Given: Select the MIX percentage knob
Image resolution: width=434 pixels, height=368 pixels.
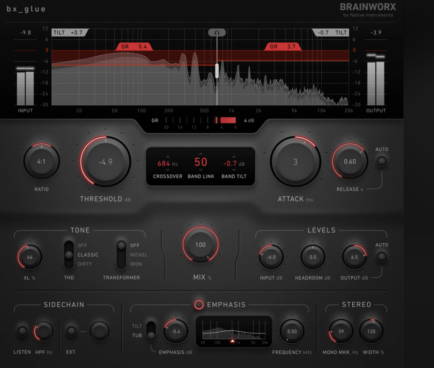Looking at the screenshot, I should tap(200, 244).
